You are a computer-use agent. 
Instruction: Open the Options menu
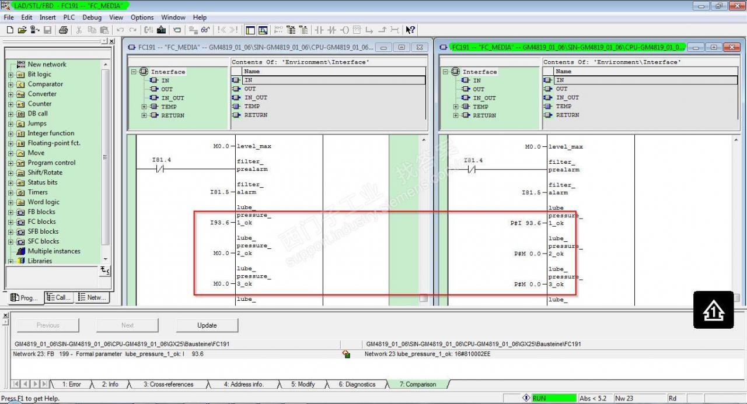(x=142, y=17)
